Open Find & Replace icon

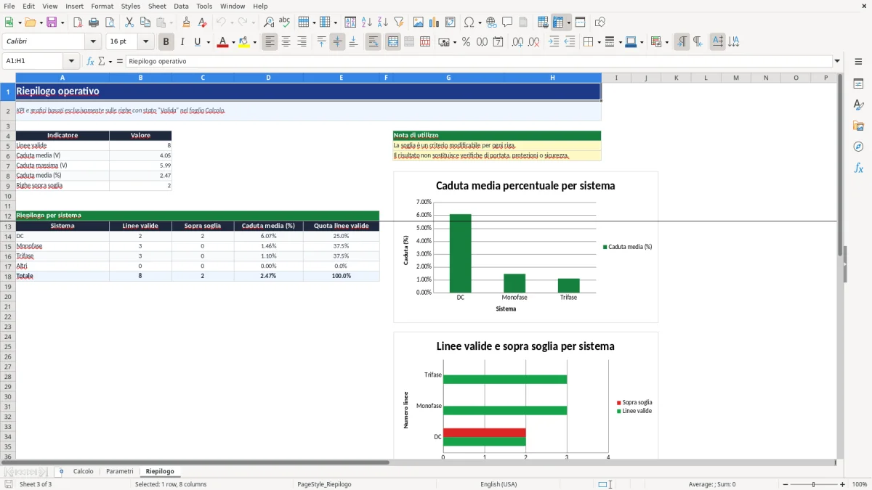[x=269, y=23]
